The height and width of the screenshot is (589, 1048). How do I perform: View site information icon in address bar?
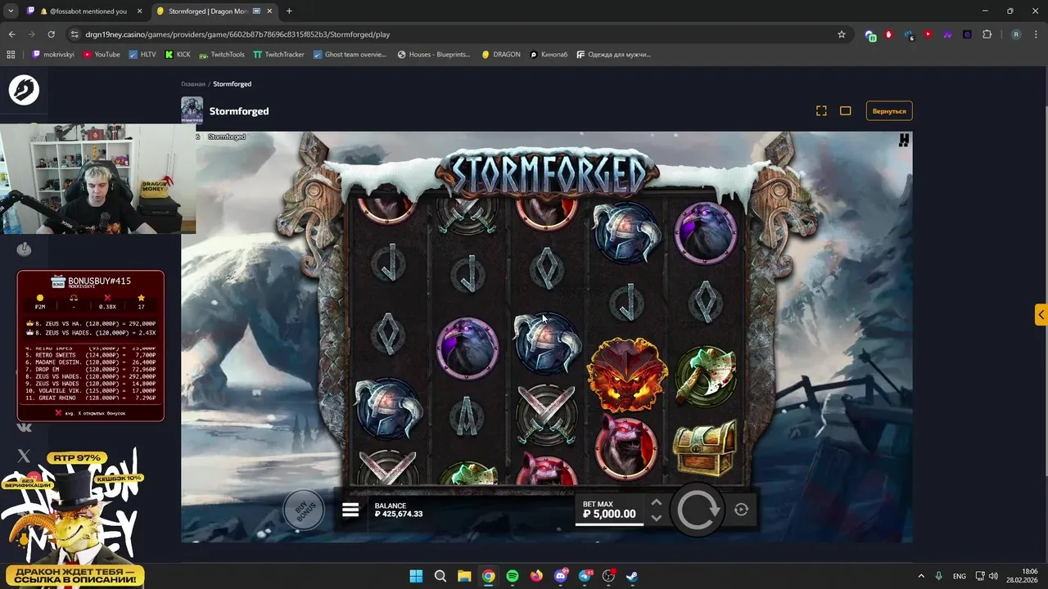pyautogui.click(x=75, y=34)
